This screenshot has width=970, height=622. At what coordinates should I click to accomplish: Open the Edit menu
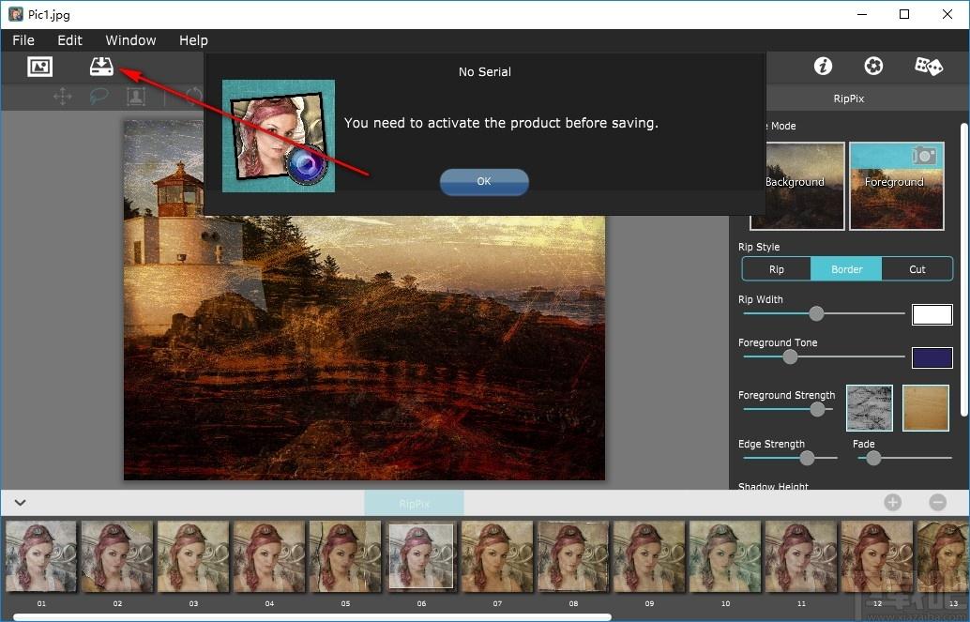pos(69,40)
